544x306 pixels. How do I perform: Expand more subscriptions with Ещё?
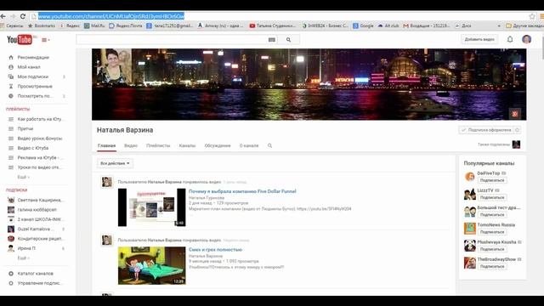(23, 258)
